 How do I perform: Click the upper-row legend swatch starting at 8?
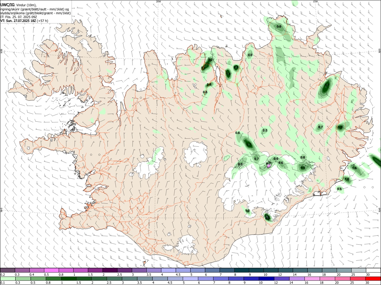click(242, 270)
